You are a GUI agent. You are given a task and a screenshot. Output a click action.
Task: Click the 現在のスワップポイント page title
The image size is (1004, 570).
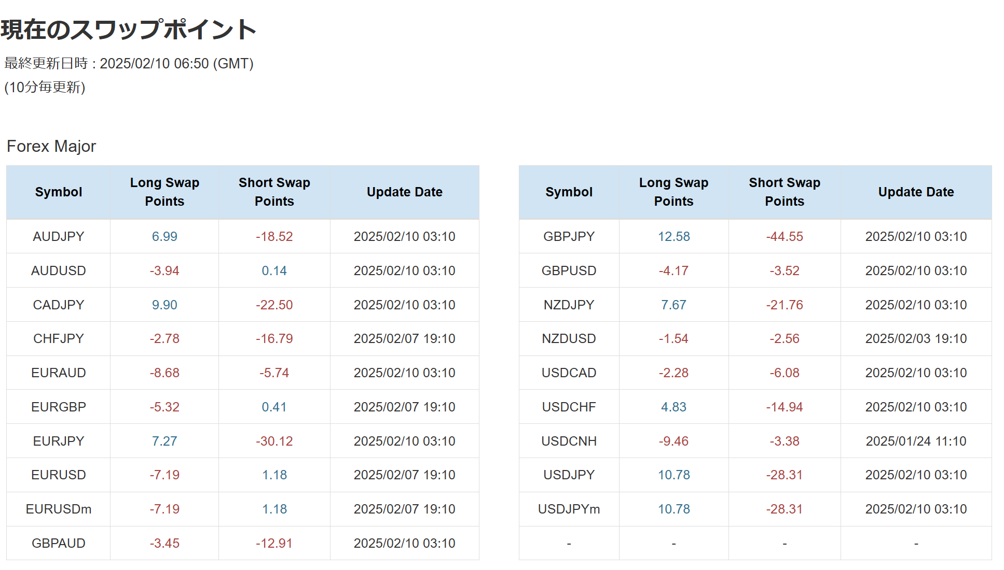point(128,30)
